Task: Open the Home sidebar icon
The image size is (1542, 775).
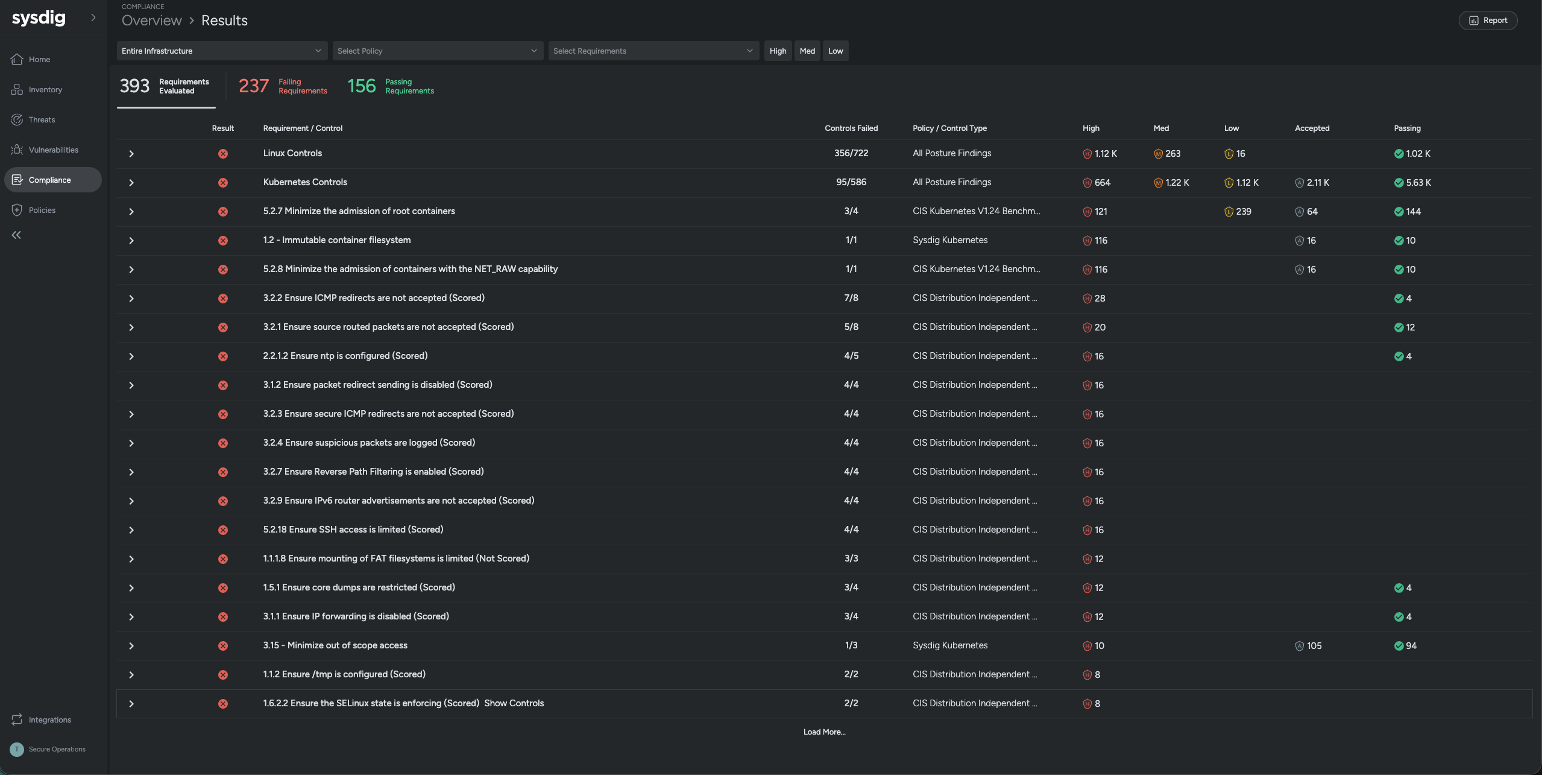Action: 17,59
